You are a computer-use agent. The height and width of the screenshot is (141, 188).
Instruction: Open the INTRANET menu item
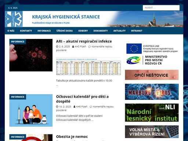pos(137,31)
